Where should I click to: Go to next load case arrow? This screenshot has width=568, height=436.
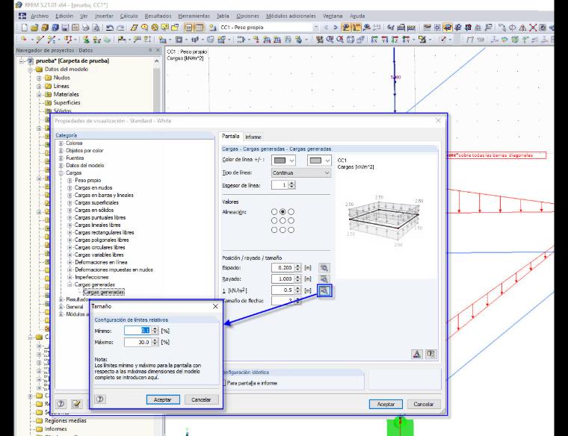(x=336, y=28)
